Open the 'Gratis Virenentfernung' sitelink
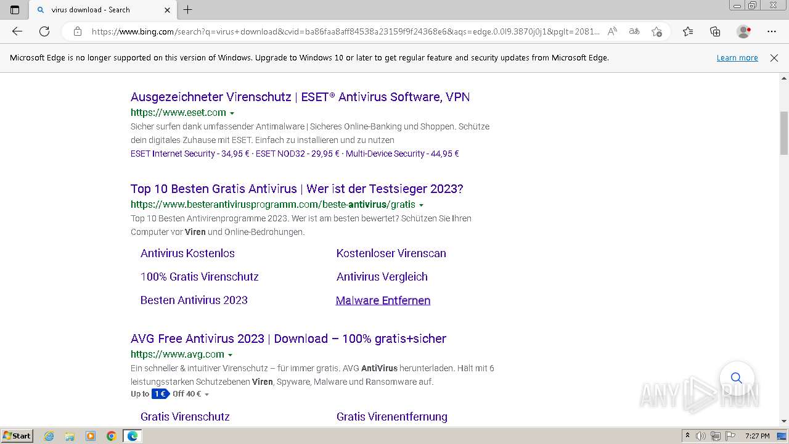Screen dimensions: 789x444 pyautogui.click(x=391, y=417)
